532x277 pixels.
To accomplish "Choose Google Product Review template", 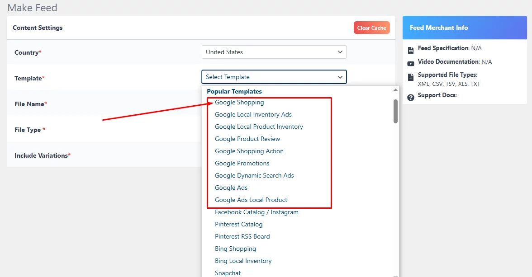I will (247, 139).
